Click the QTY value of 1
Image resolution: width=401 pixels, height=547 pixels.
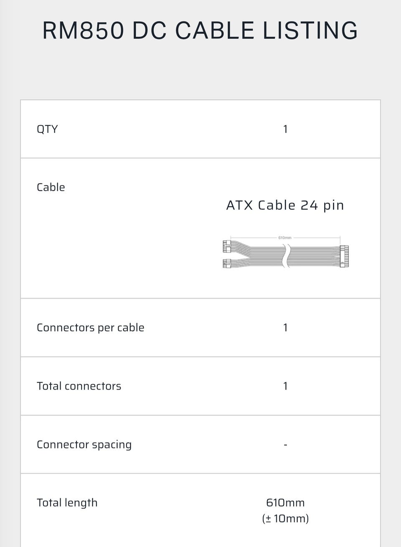pos(285,129)
